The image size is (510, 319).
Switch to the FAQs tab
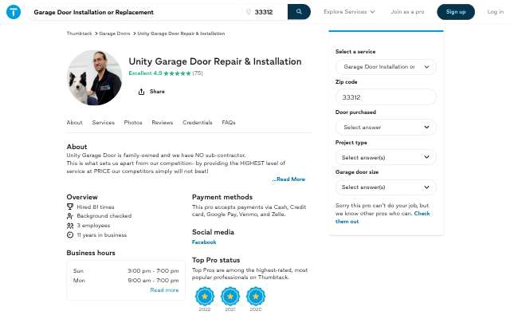229,122
